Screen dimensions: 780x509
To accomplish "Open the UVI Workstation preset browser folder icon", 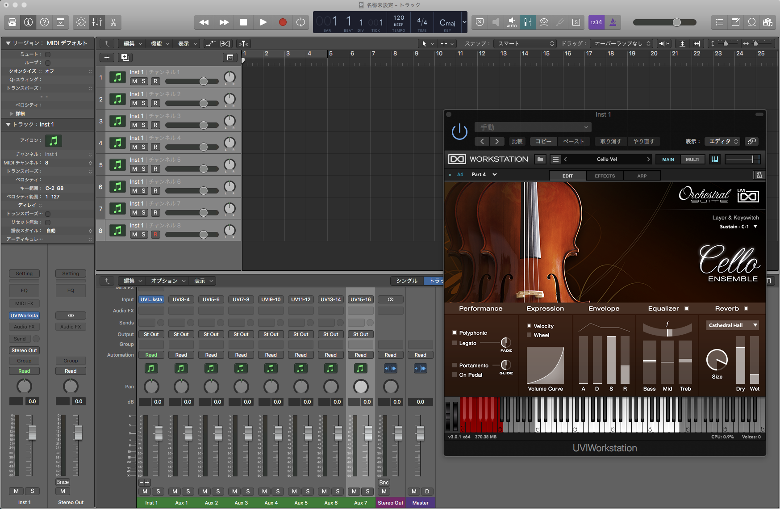I will (540, 159).
